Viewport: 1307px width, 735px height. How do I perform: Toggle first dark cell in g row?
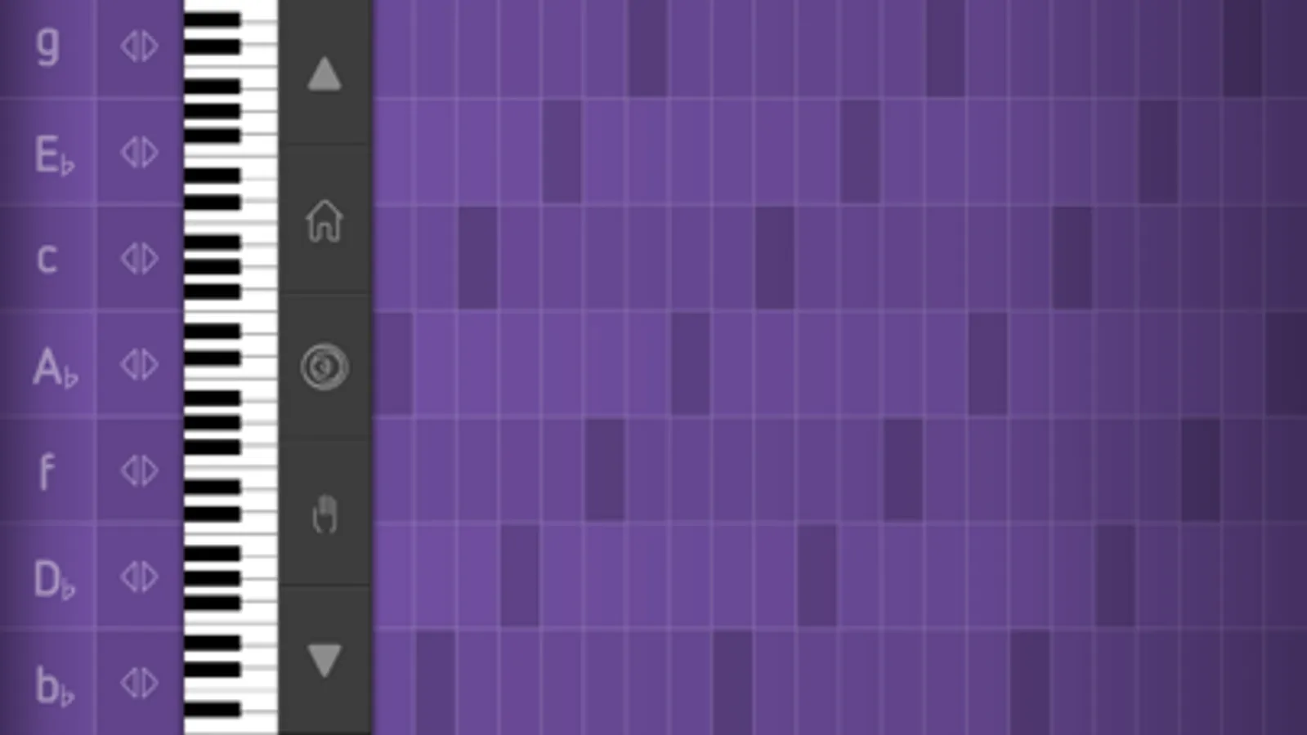coord(647,49)
